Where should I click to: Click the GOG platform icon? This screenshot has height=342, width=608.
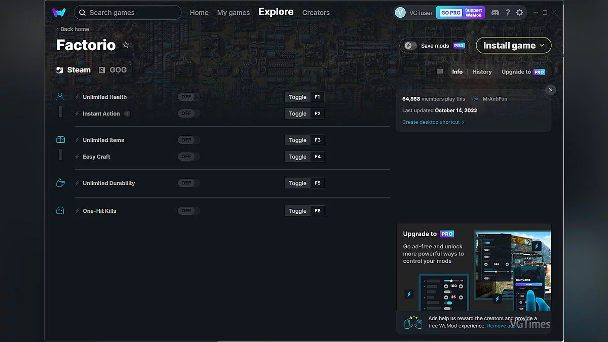coord(102,70)
